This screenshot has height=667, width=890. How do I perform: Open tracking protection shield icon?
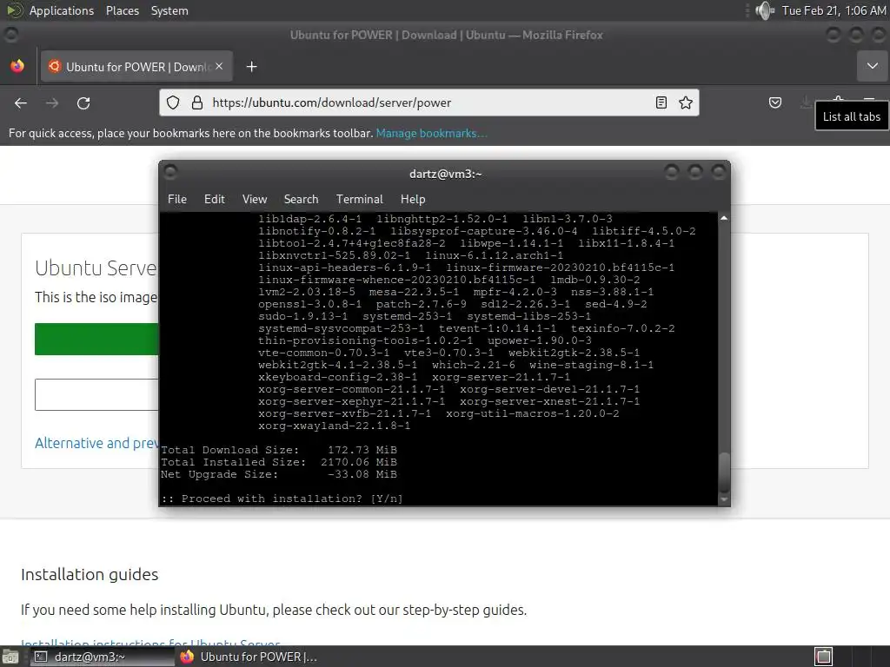tap(173, 102)
